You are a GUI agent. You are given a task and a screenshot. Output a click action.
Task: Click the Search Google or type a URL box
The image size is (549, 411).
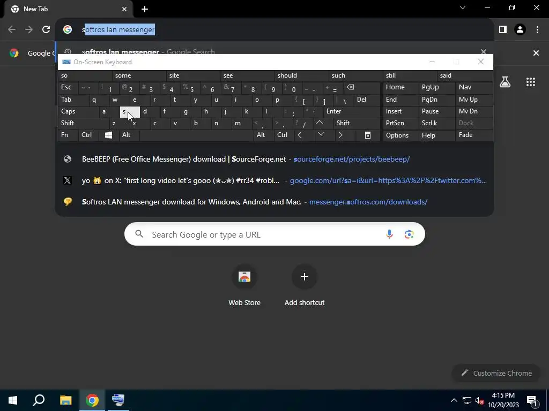[274, 234]
